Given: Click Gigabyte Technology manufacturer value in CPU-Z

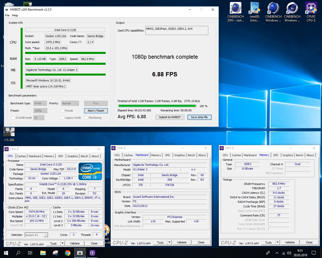Looking at the screenshot, I should (170, 165).
